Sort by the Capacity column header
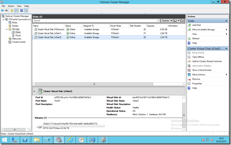Image resolution: width=231 pixels, height=145 pixels. pos(156,26)
